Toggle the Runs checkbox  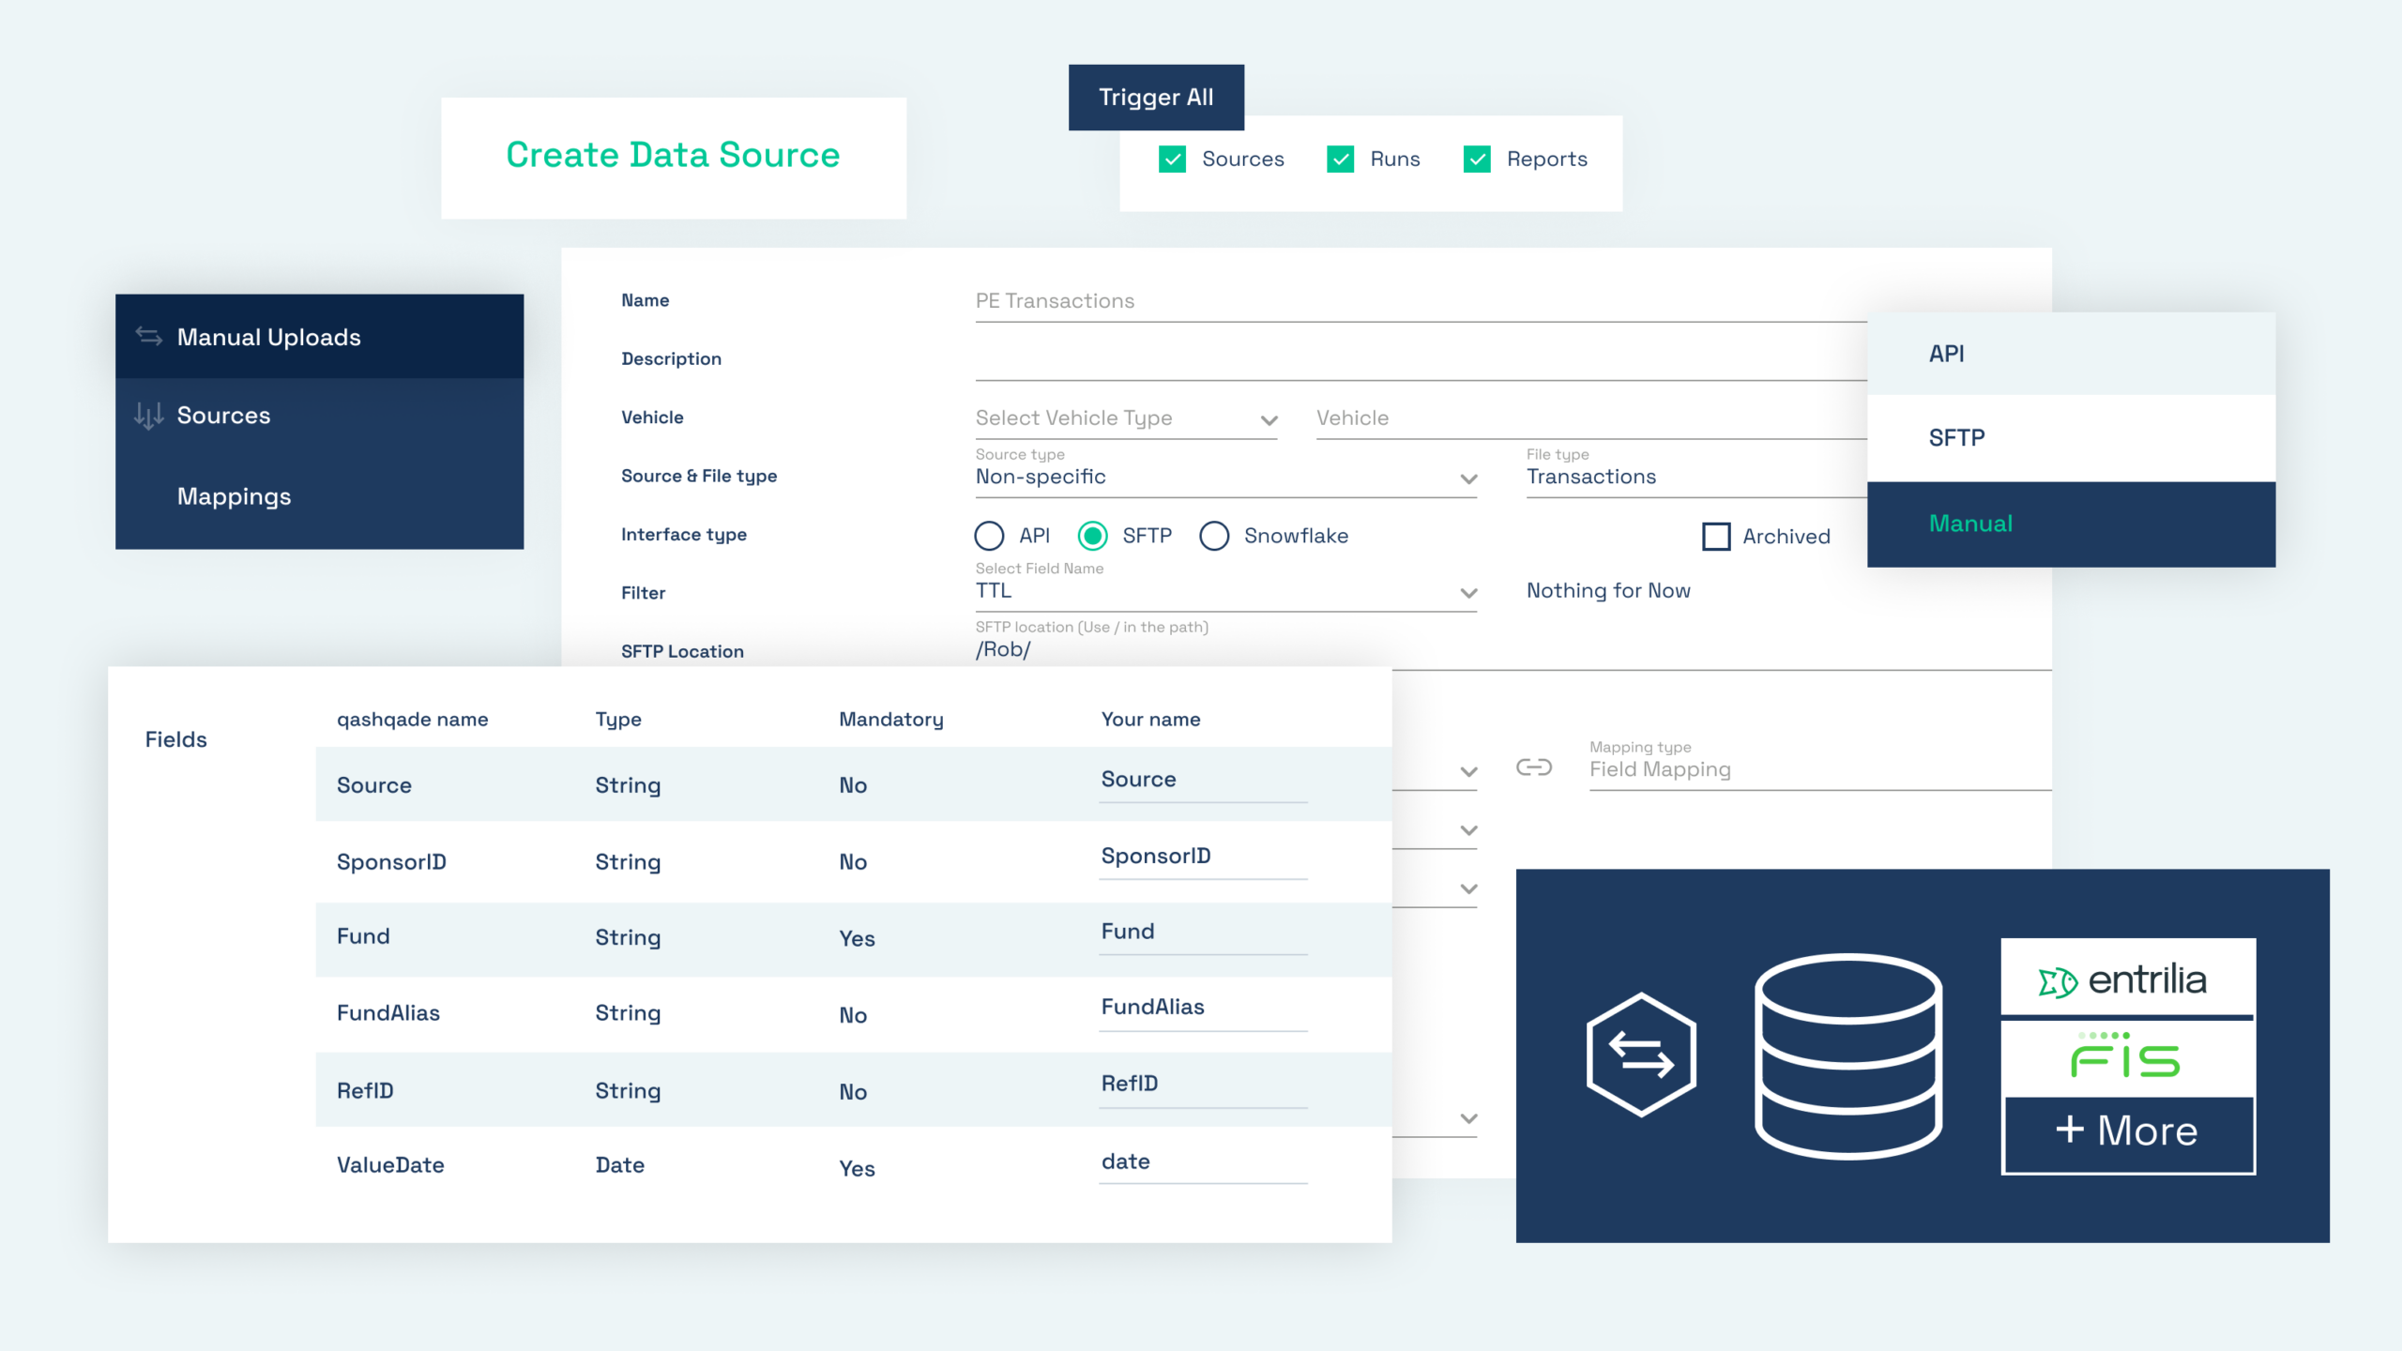click(1340, 159)
